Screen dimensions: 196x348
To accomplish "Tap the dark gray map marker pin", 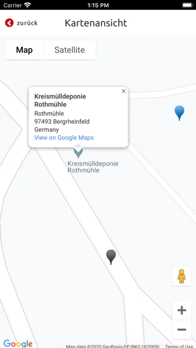I will tap(111, 257).
